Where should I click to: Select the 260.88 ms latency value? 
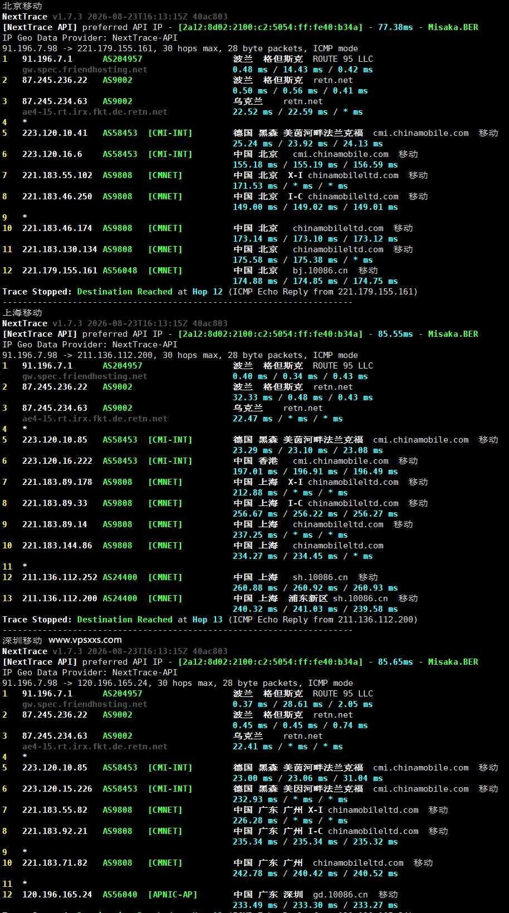[255, 587]
